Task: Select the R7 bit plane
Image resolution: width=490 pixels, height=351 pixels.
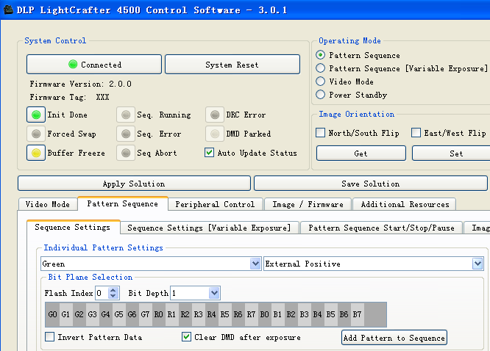Action: (x=251, y=314)
